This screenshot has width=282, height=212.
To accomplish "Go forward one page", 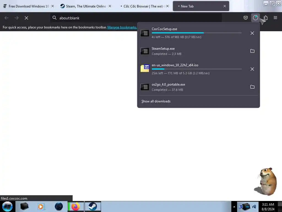I will [x=16, y=18].
